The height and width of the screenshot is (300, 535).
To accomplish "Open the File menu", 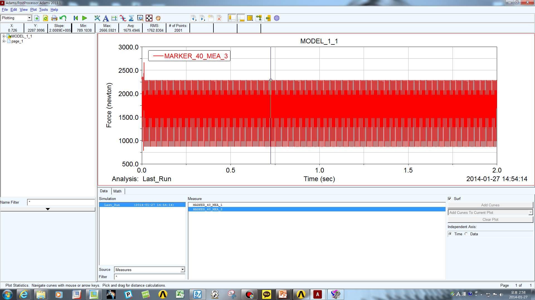I will (5, 9).
